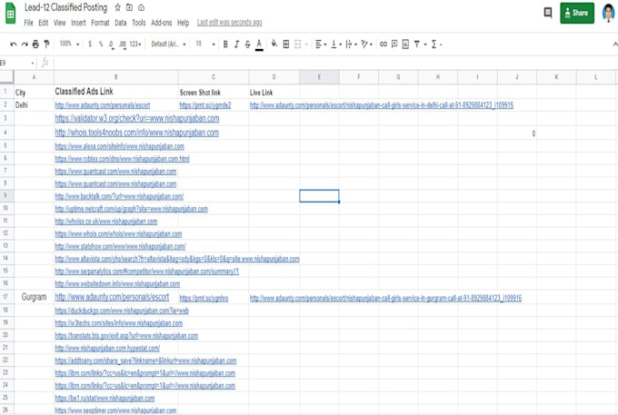Open the Google Sheets home icon
618x415 pixels.
click(10, 13)
